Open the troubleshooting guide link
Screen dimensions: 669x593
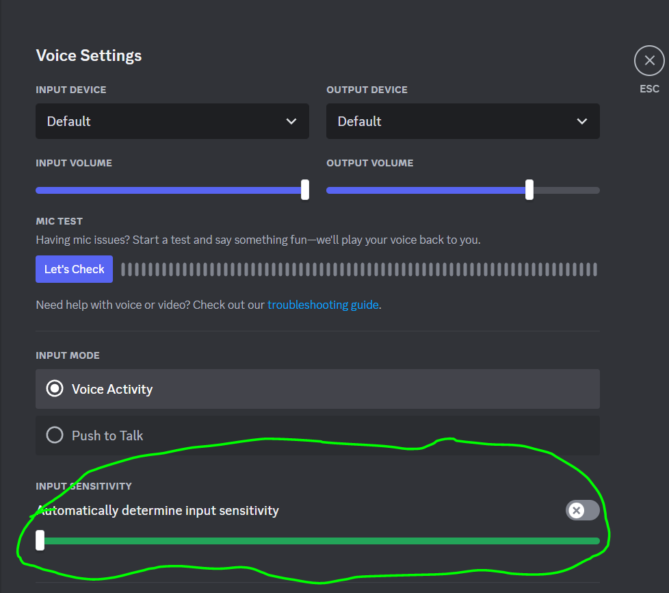[323, 305]
